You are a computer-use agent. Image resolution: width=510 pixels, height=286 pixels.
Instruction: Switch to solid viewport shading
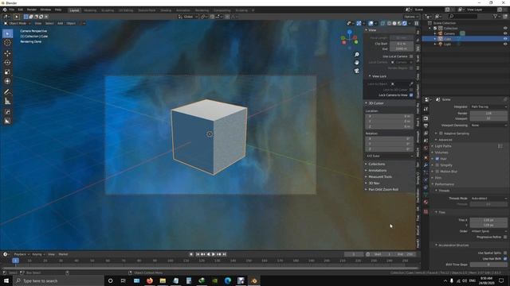point(394,23)
